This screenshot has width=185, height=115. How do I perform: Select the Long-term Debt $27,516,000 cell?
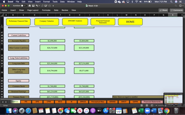(84, 64)
